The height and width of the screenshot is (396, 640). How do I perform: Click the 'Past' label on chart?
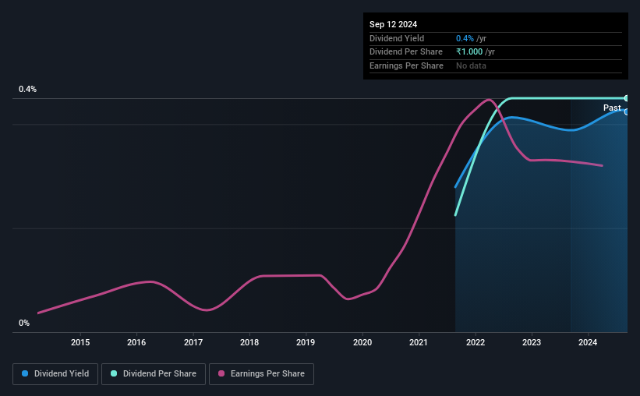click(612, 108)
